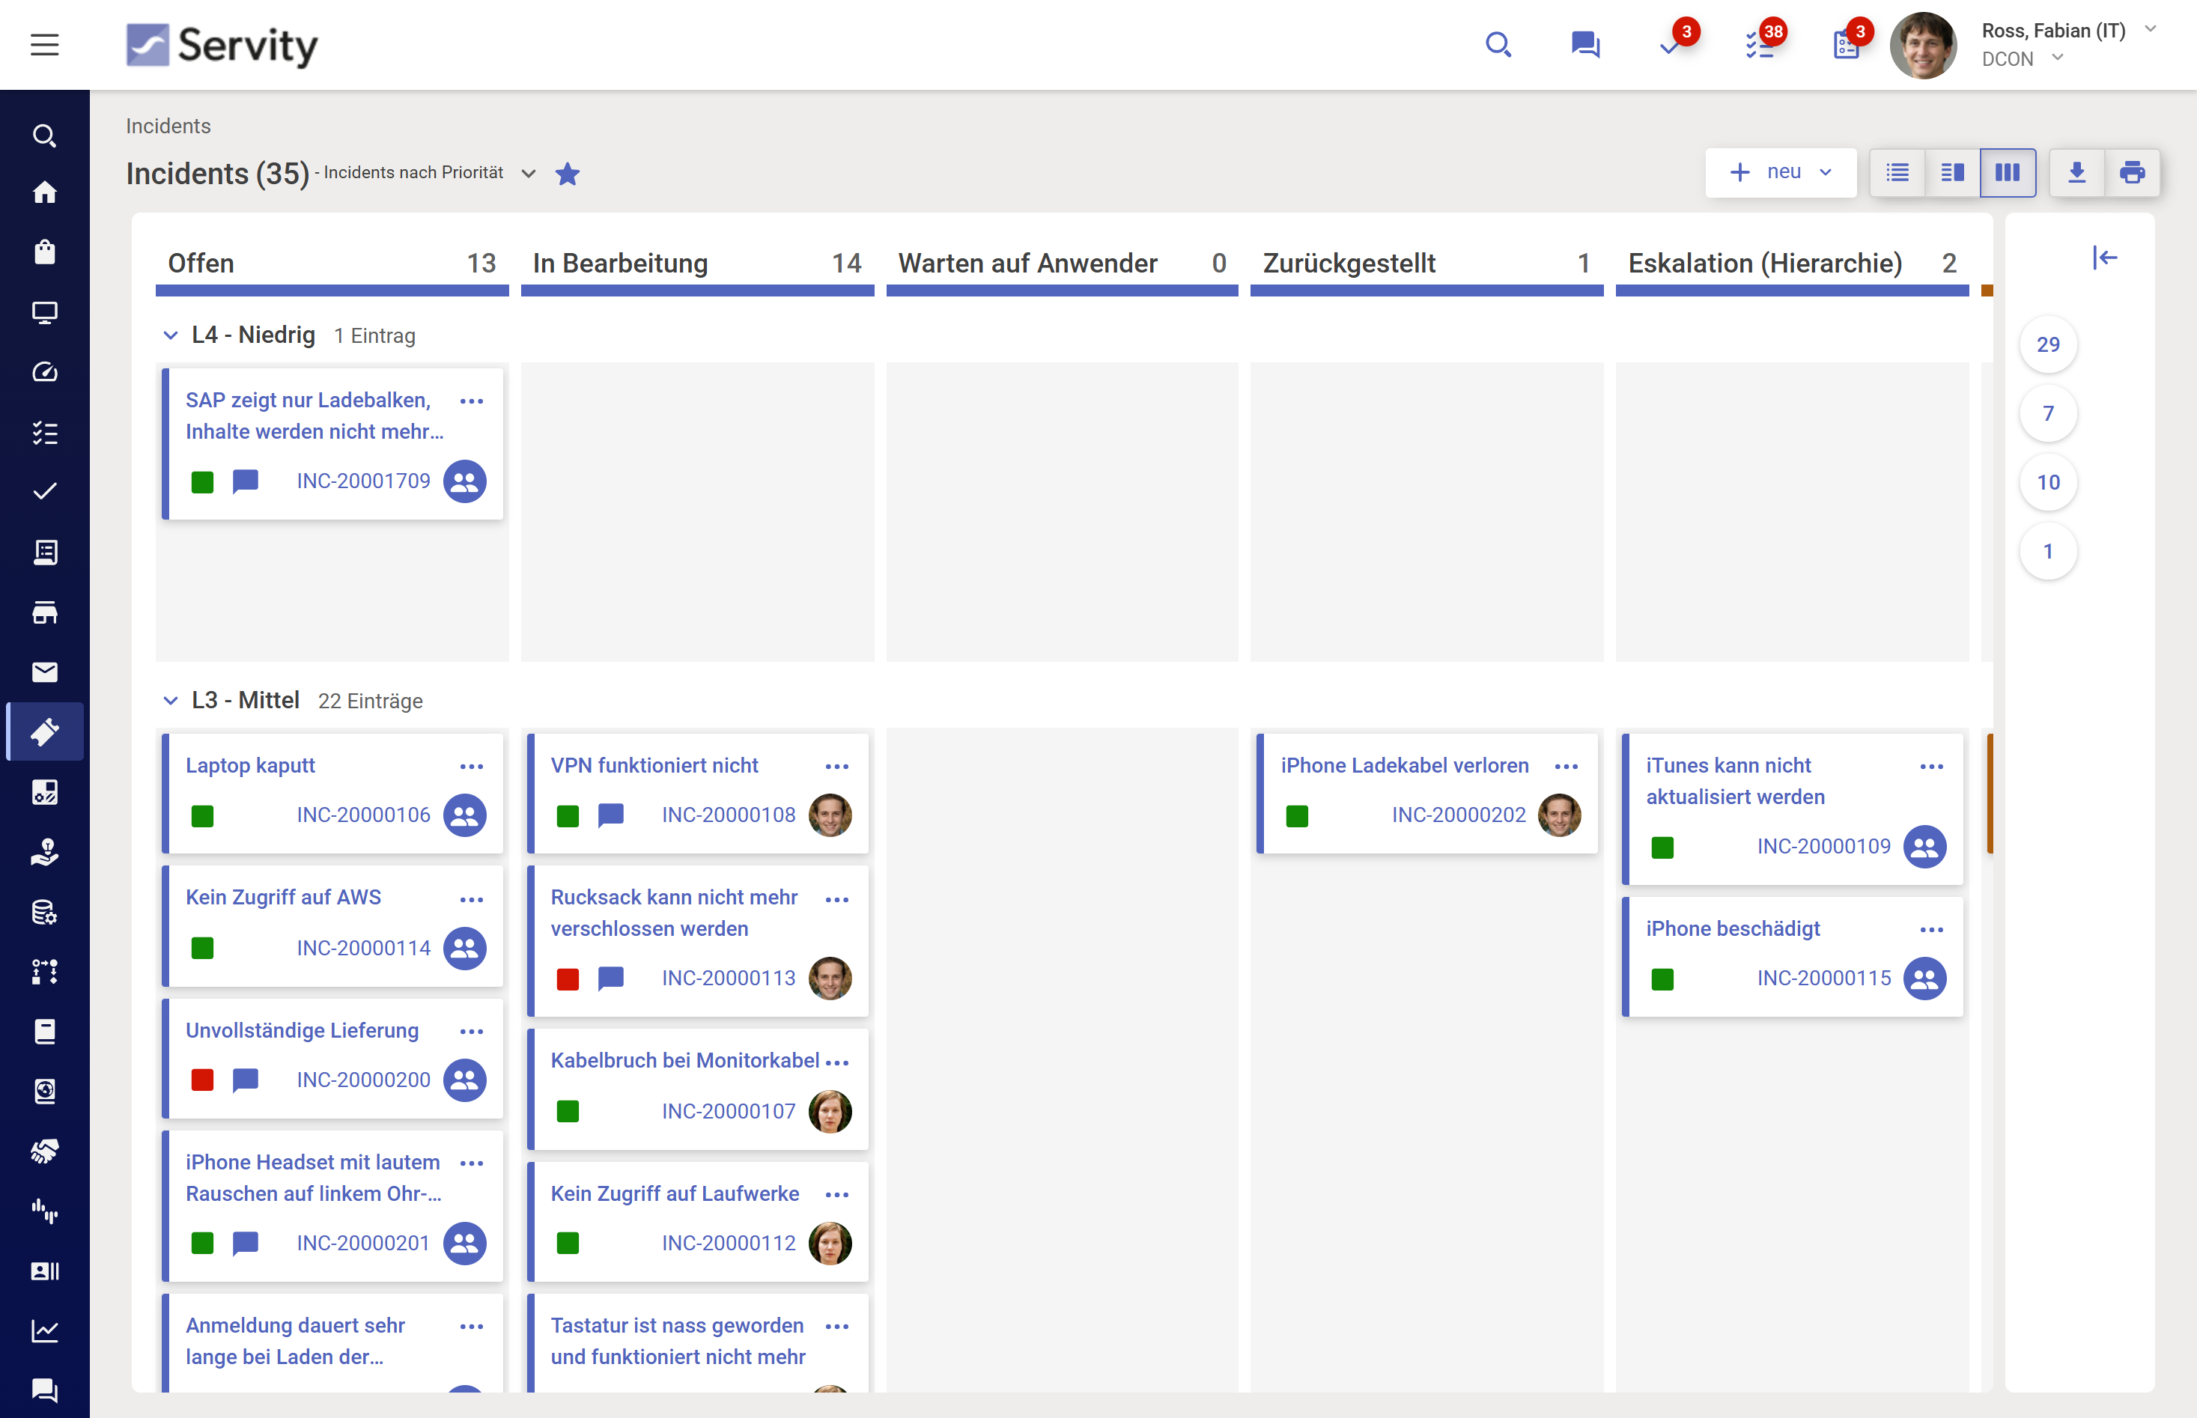Click green status square on Kabelbruch bei Monitorkabel
Screen dimensions: 2197x1418
[x=568, y=1111]
